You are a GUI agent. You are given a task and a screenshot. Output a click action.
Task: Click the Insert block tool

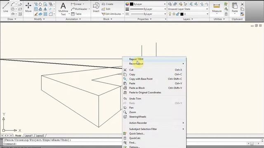96,7
